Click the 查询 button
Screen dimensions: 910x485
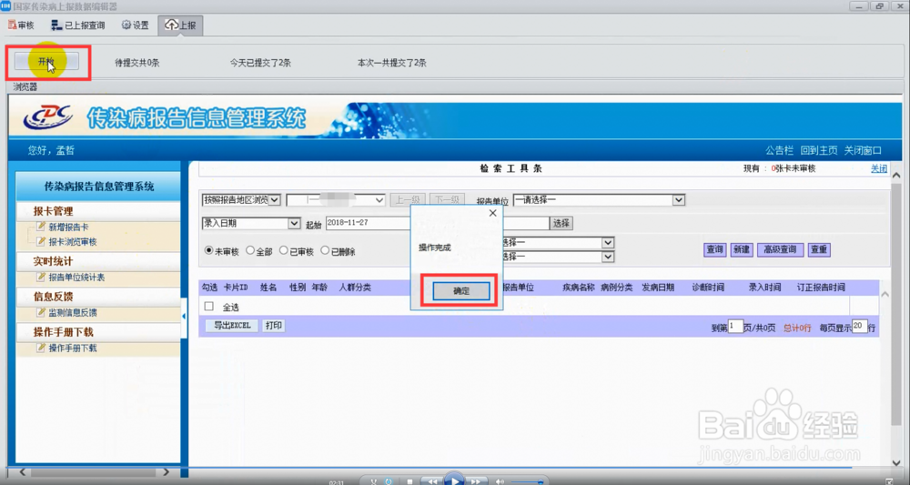click(x=714, y=249)
